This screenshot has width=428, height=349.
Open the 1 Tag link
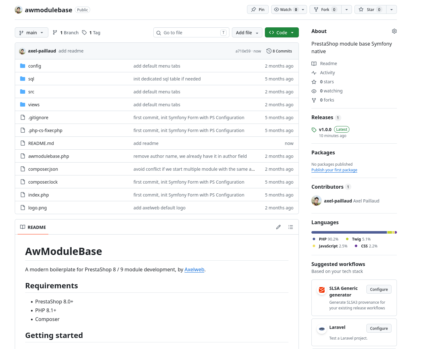[91, 32]
